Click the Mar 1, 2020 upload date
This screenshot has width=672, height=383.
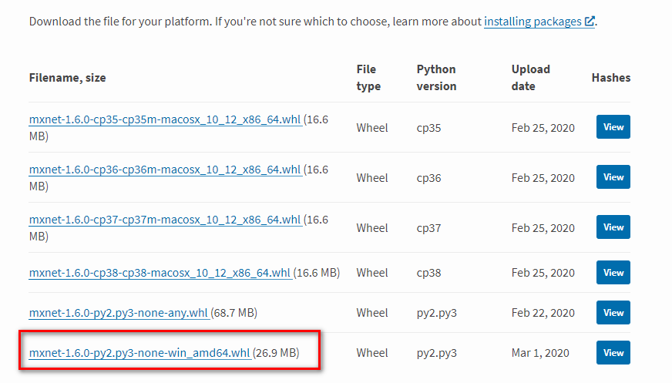[x=540, y=353]
